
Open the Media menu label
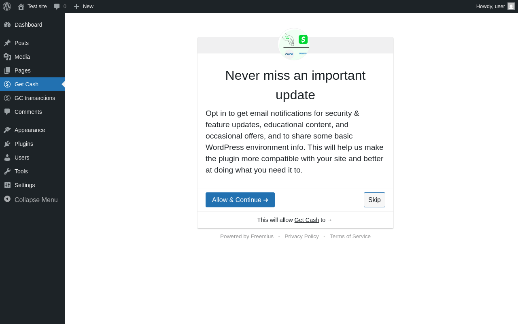pos(22,57)
